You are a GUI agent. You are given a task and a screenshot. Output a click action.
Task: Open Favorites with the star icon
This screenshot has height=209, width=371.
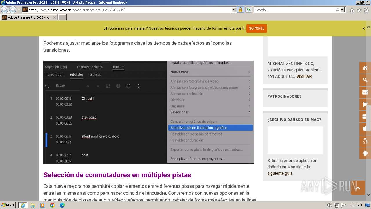tap(359, 10)
